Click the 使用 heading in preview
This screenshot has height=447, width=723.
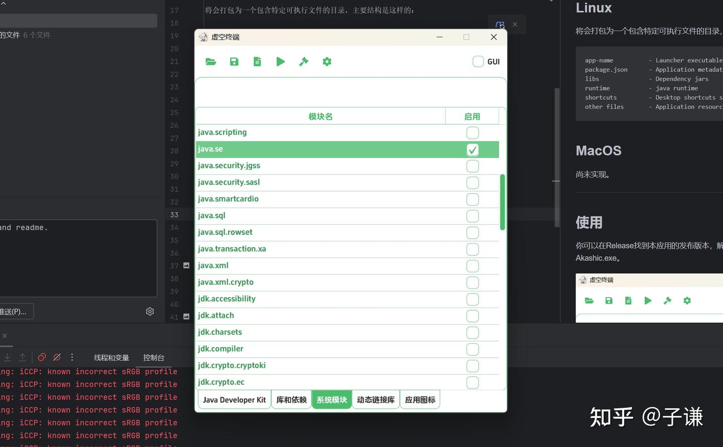pos(589,222)
